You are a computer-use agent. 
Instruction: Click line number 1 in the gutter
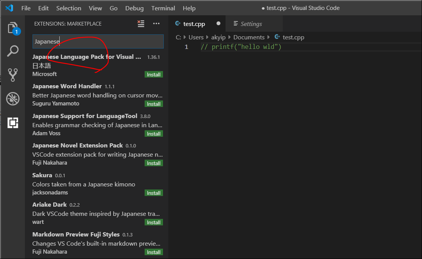[x=186, y=47]
